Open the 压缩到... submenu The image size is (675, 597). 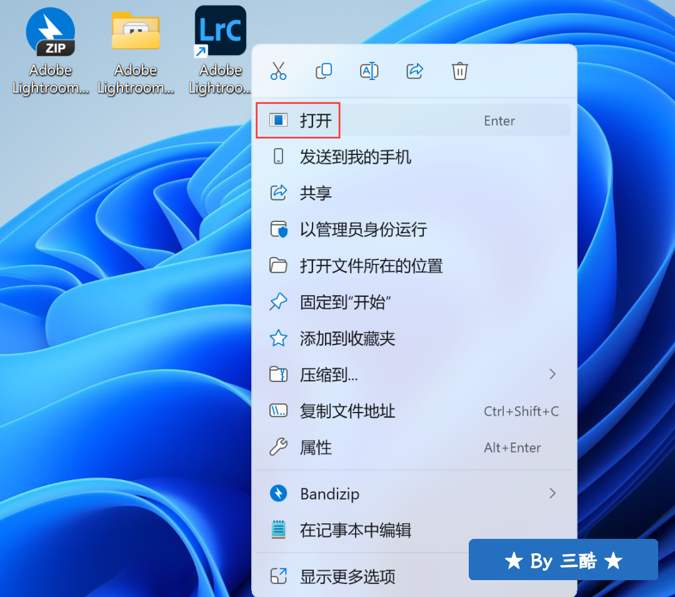[413, 374]
